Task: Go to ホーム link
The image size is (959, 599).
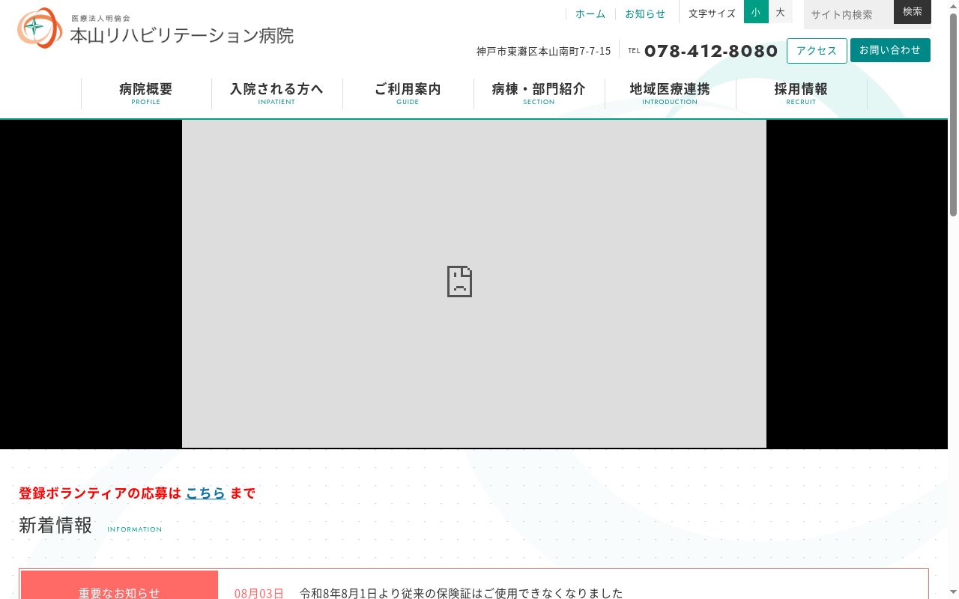Action: coord(590,13)
